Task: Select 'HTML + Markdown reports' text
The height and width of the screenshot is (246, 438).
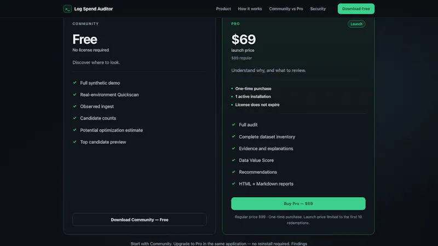Action: tap(266, 184)
